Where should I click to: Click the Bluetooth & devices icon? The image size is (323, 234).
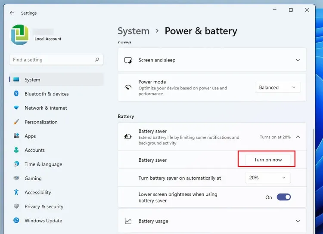(x=16, y=94)
